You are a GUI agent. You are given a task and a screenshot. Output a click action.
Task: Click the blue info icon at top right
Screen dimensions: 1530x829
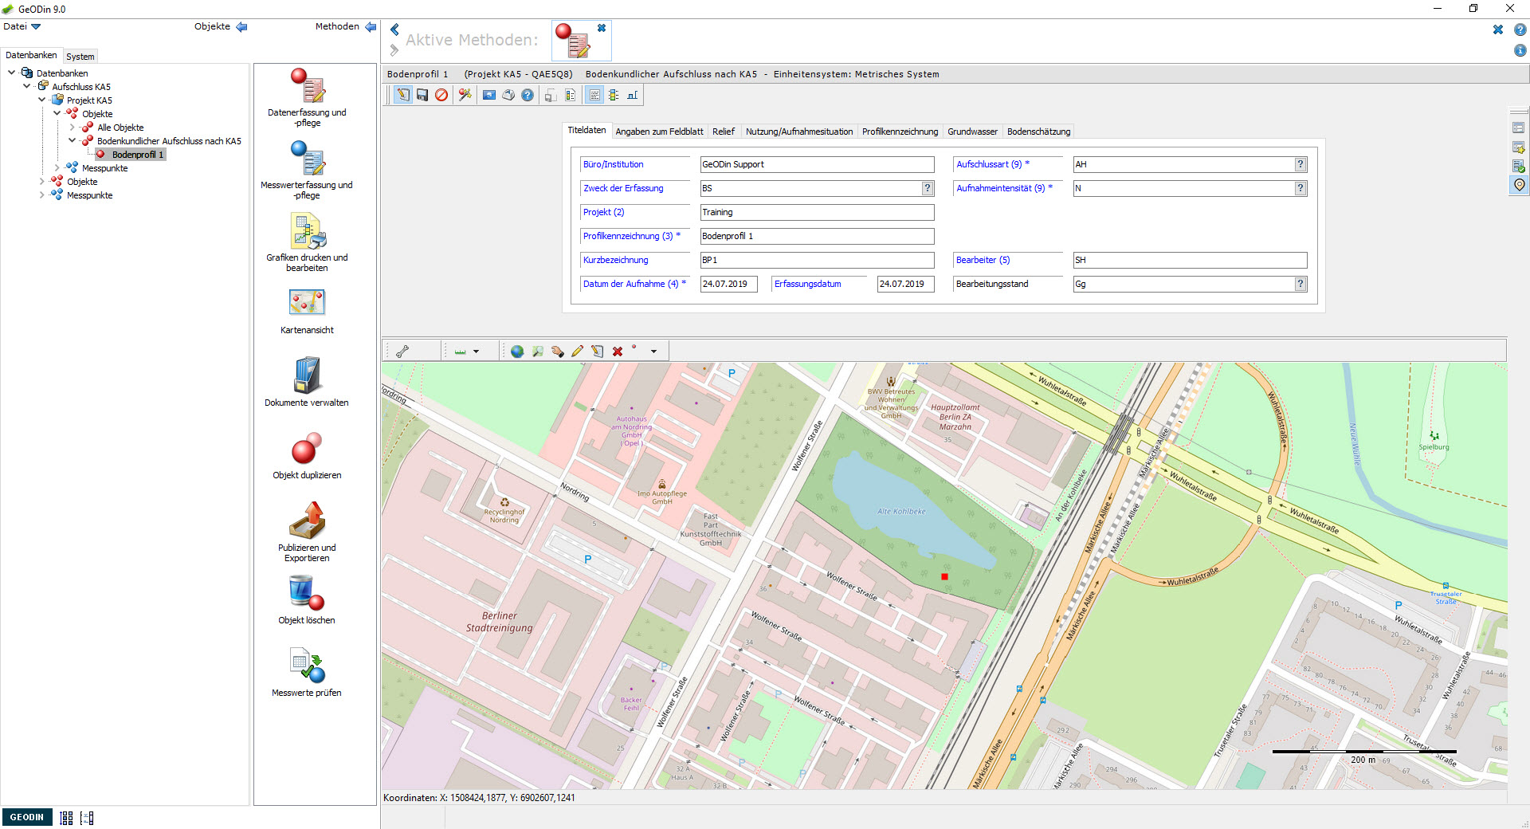coord(1520,50)
